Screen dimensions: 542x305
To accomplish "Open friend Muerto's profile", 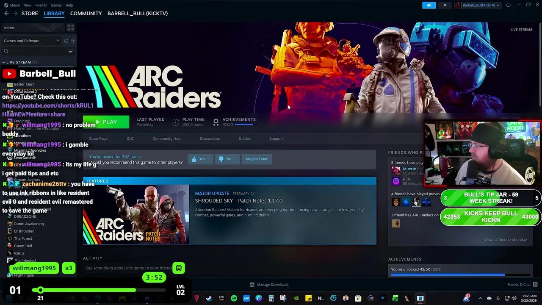I will tap(409, 169).
